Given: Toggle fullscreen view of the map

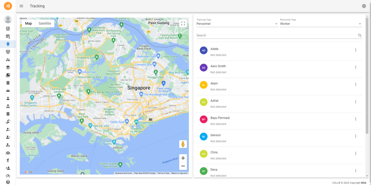Looking at the screenshot, I should click(x=183, y=23).
